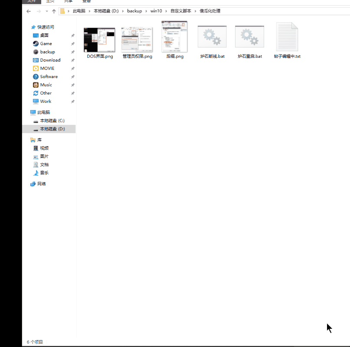Open 此电脑 in the navigation pane
350x347 pixels.
click(x=43, y=112)
